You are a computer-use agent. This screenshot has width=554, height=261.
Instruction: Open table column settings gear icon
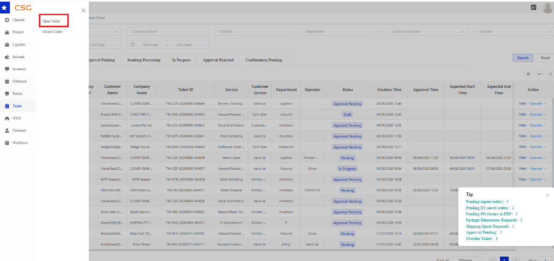[x=528, y=74]
